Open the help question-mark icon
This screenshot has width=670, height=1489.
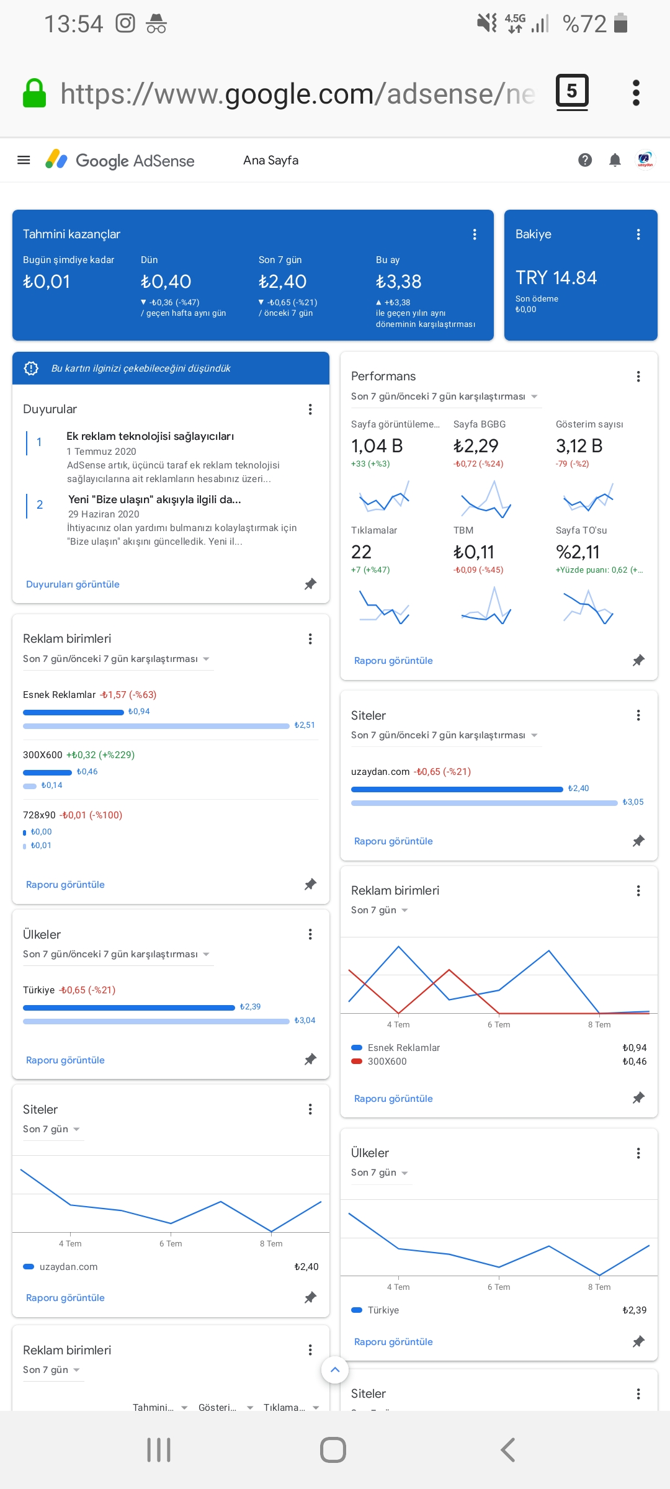click(x=584, y=160)
